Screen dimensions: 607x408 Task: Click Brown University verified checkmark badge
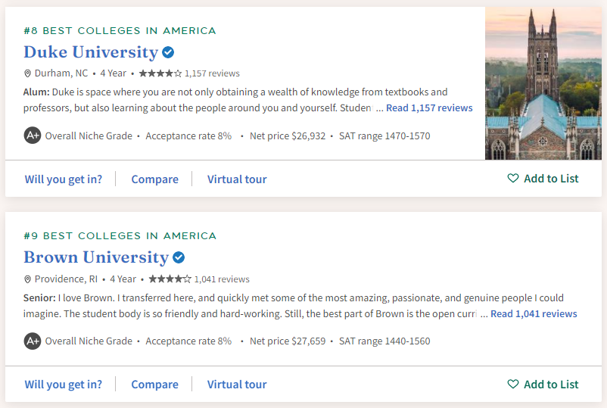[179, 257]
